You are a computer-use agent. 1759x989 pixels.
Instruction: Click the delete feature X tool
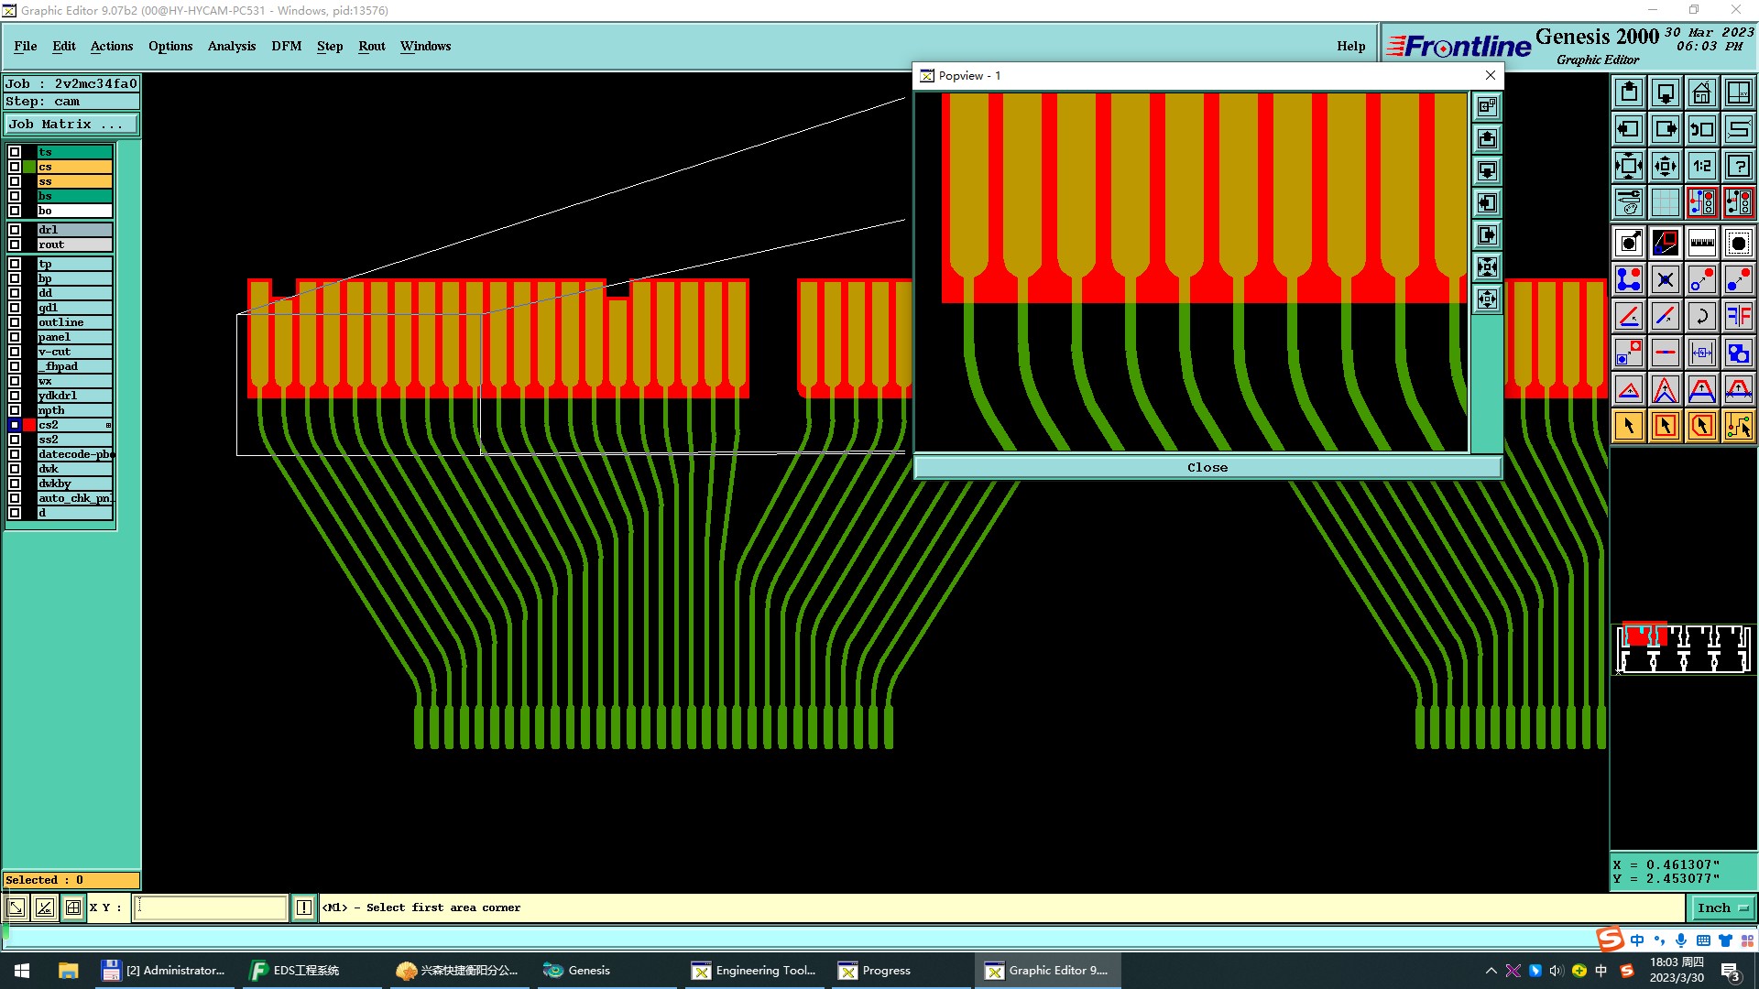pos(1665,279)
